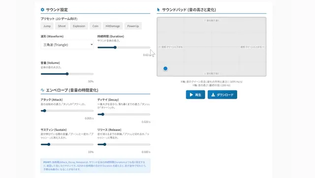Viewport: 315px width, 178px height.
Task: Click the 0.080 s release value
Action: [x=146, y=152]
